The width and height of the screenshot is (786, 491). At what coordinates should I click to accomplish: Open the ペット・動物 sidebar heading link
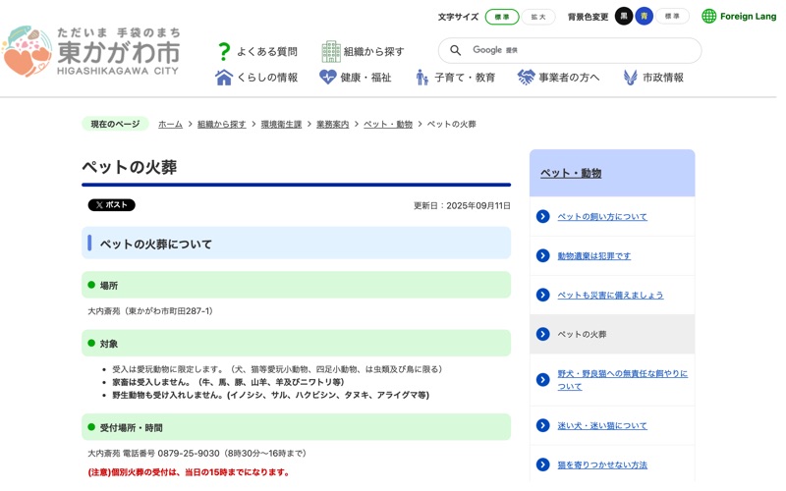tap(571, 174)
